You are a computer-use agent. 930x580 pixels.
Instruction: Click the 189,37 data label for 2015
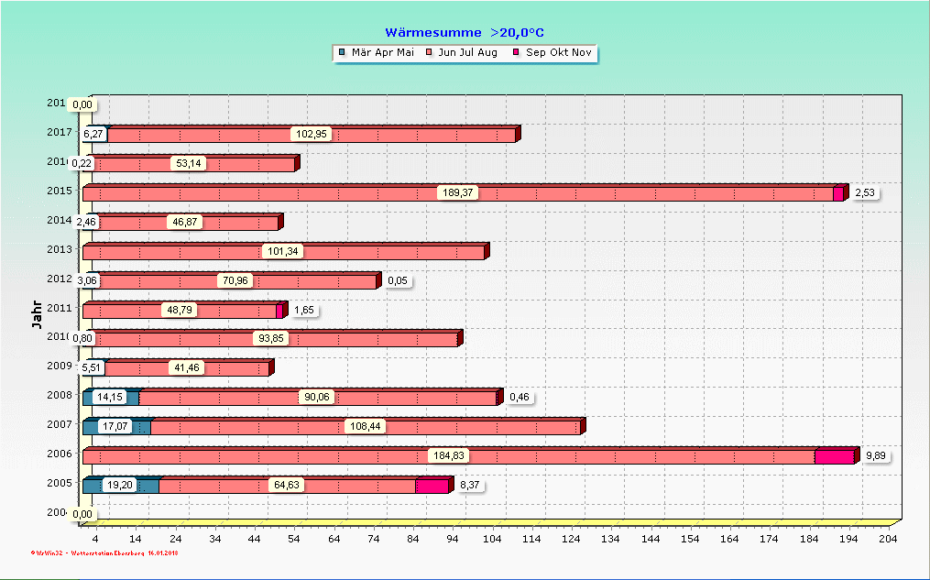click(458, 193)
